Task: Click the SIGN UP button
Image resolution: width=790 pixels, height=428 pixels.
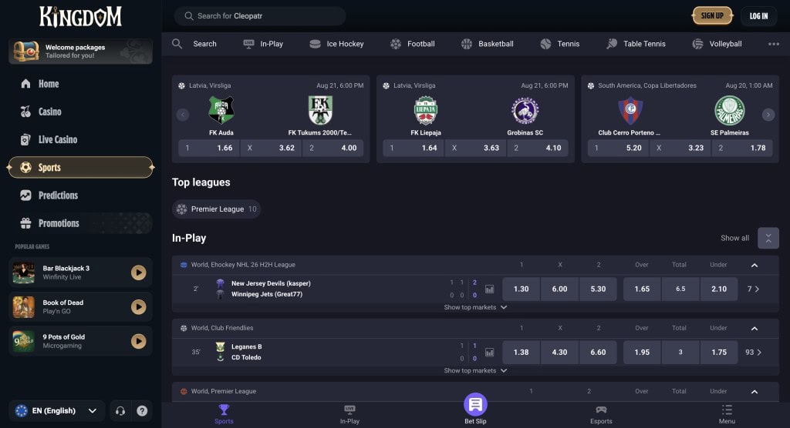Action: tap(712, 16)
